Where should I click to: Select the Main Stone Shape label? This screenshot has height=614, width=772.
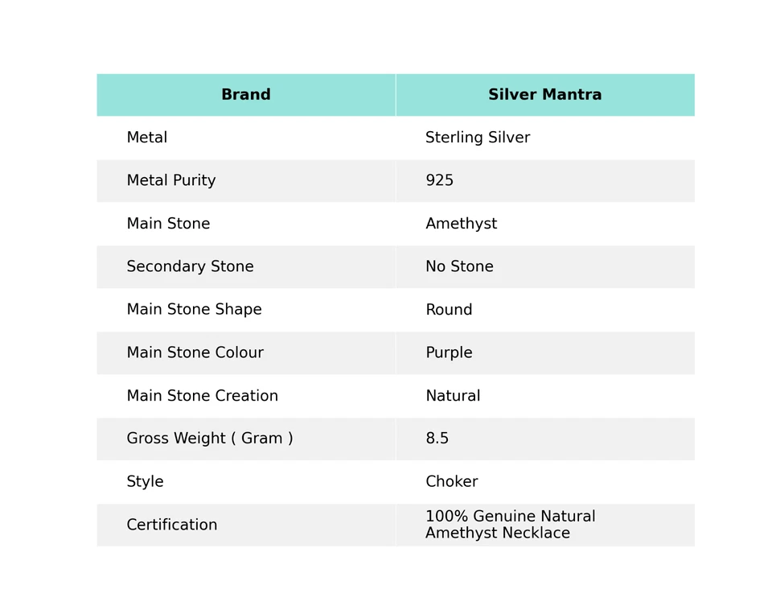pyautogui.click(x=194, y=310)
